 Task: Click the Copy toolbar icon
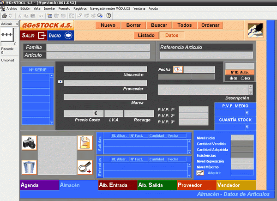coord(26,16)
